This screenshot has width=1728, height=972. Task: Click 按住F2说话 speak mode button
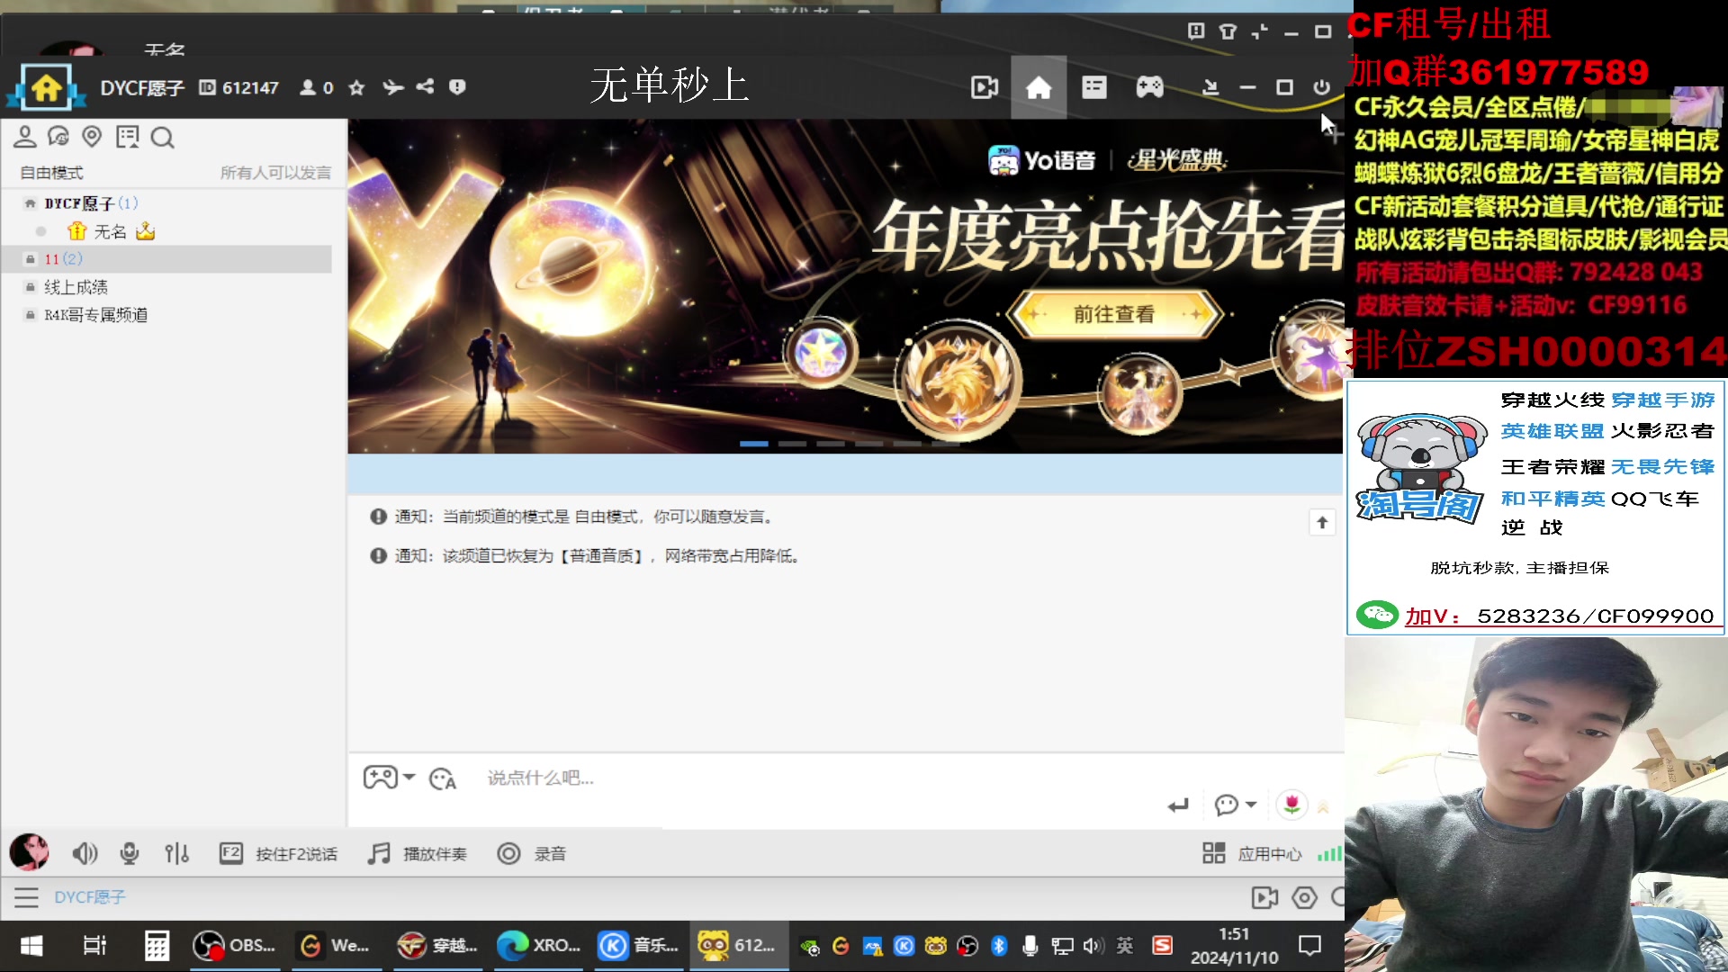point(278,854)
